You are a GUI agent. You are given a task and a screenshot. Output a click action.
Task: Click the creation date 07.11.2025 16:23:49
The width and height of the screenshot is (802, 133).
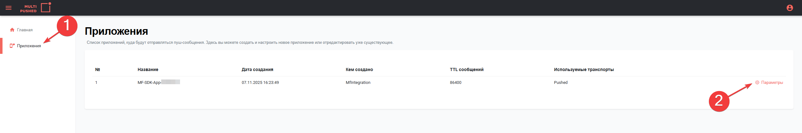point(260,83)
